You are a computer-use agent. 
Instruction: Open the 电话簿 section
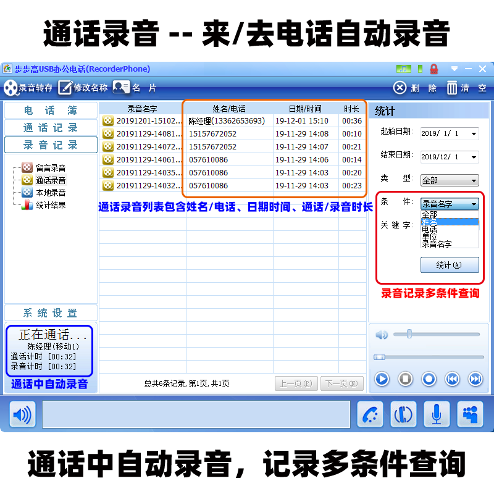(x=51, y=111)
